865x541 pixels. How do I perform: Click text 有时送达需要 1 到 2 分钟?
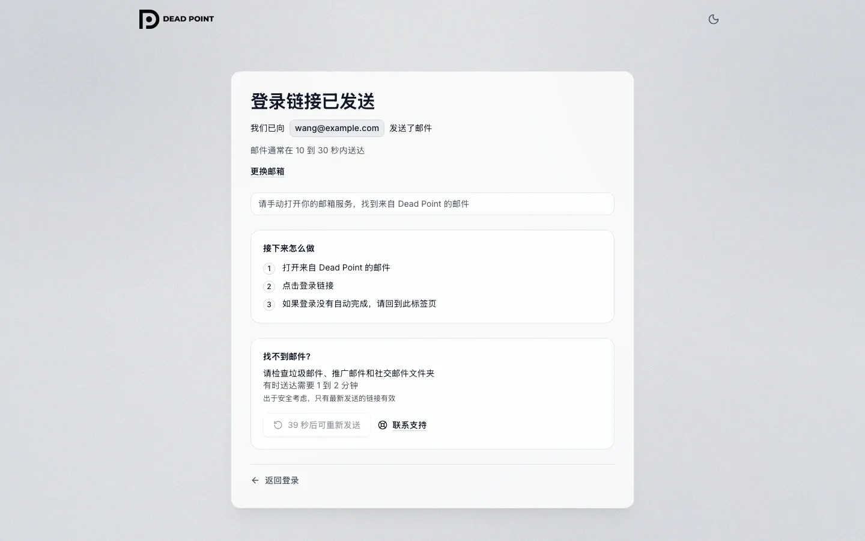pos(311,385)
